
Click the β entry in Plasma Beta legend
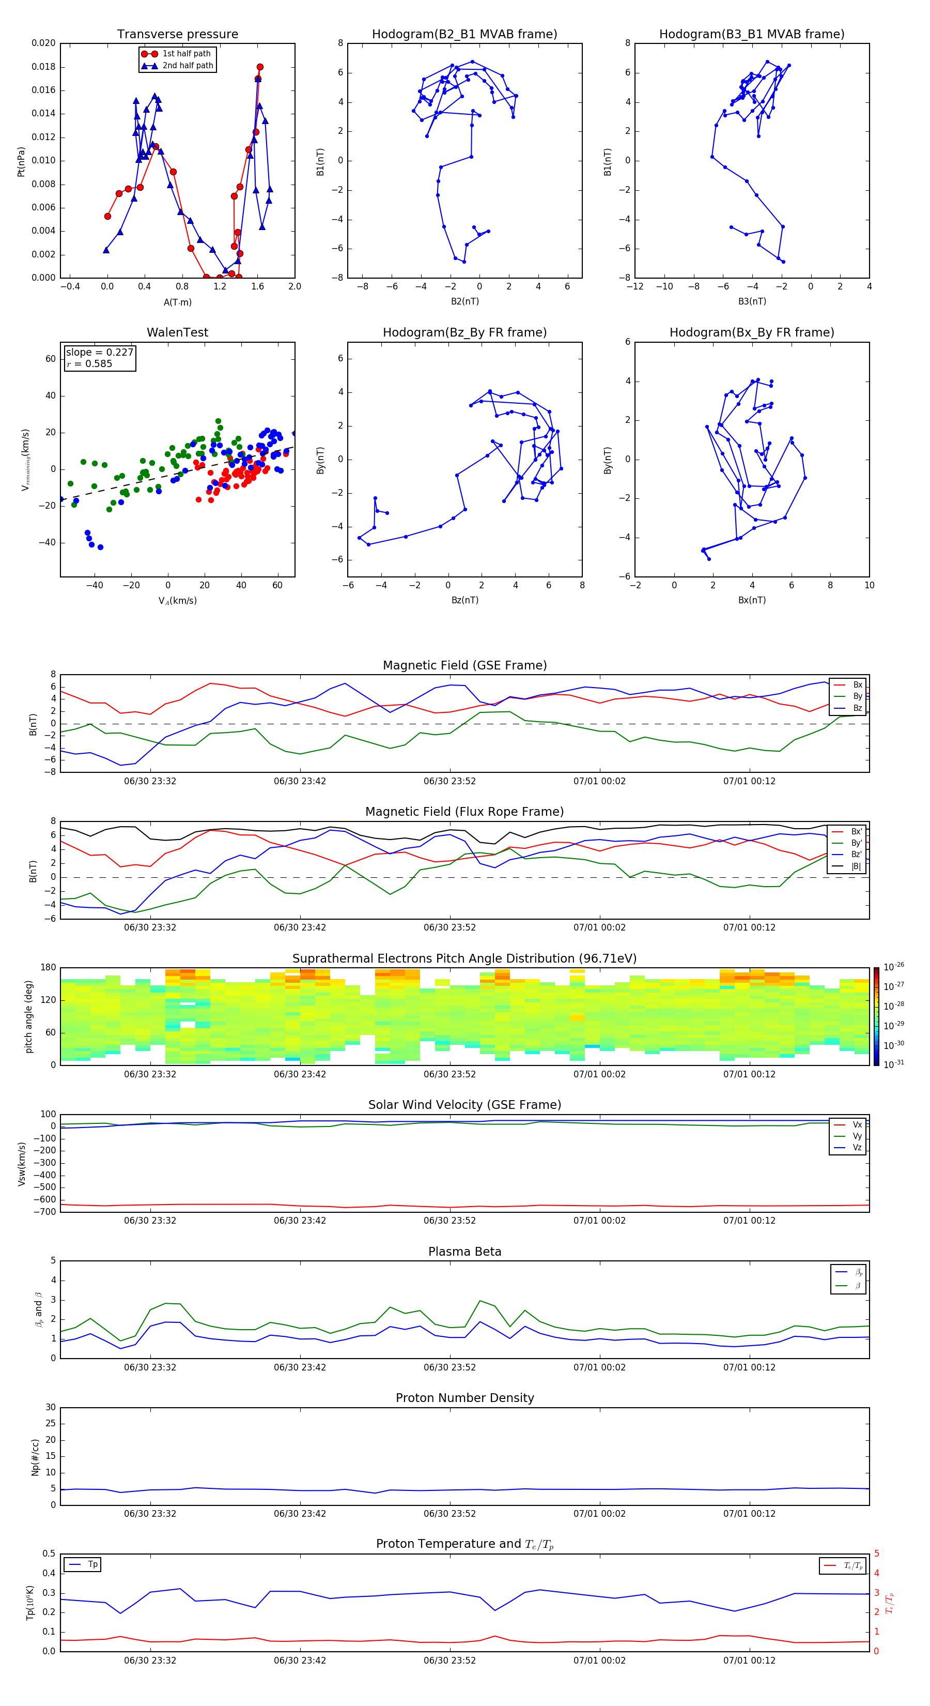coord(848,1286)
